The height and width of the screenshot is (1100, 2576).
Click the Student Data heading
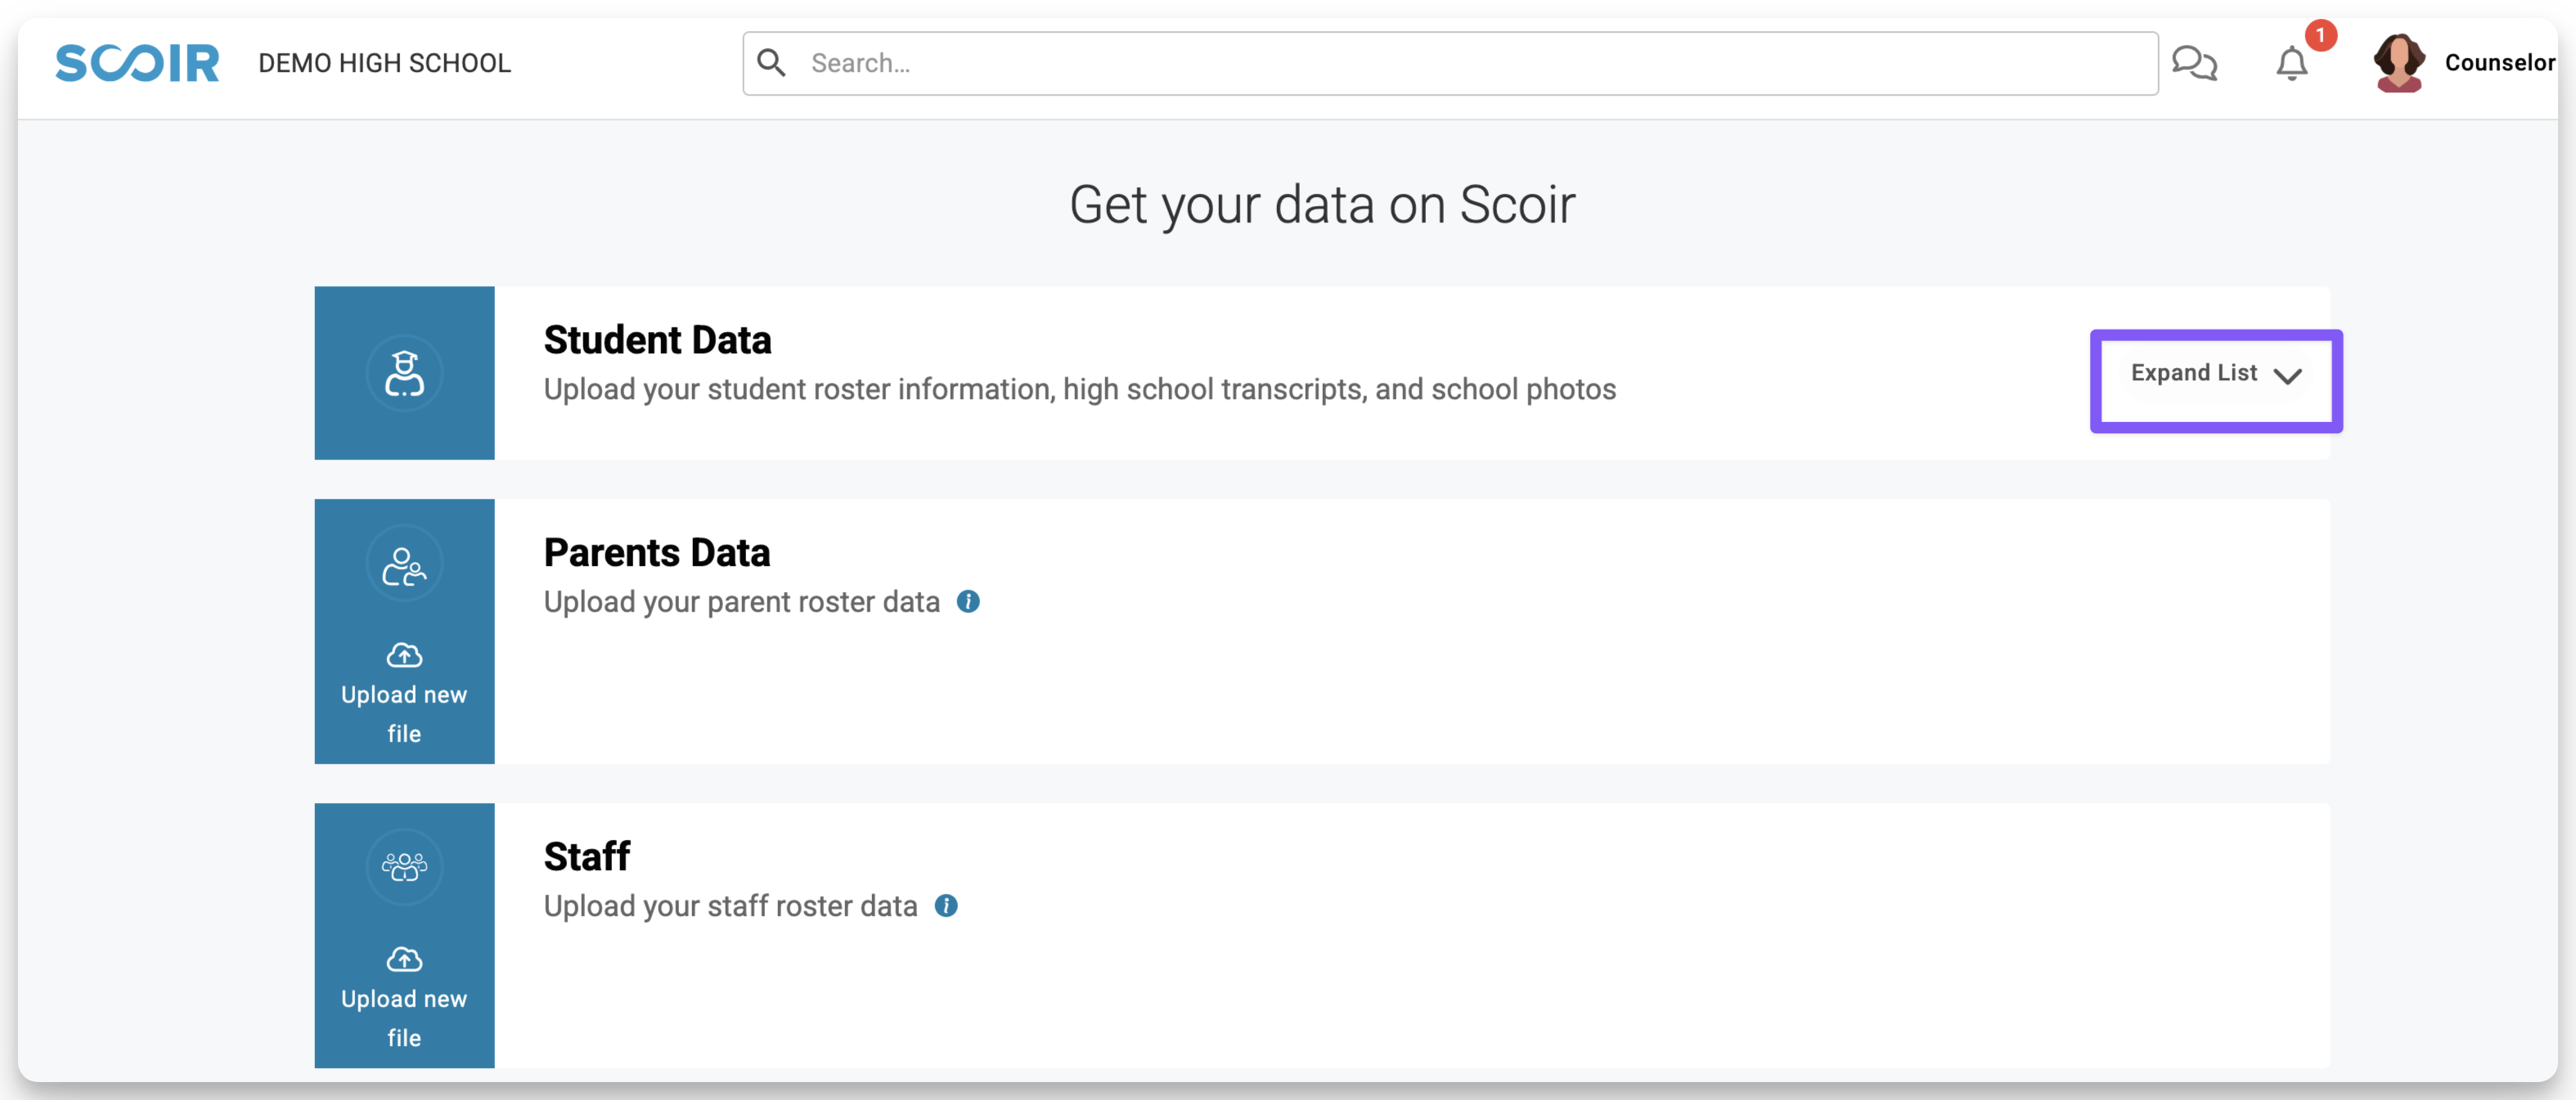pos(657,340)
